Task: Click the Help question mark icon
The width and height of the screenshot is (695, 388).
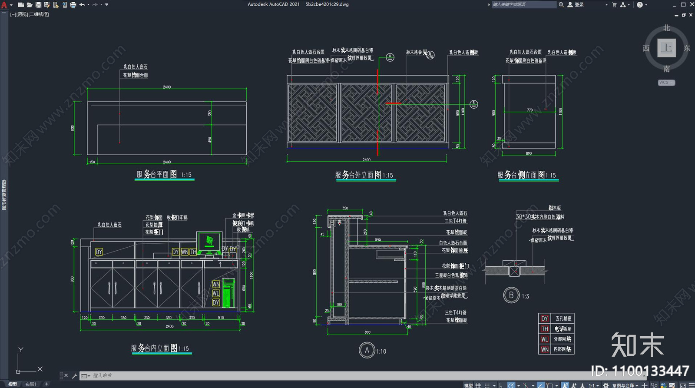Action: click(640, 5)
